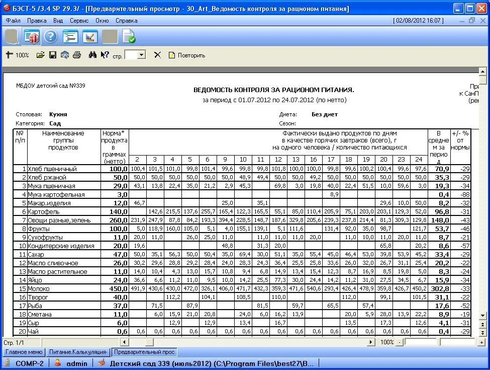The width and height of the screenshot is (490, 370).
Task: Click the Творог row name
Action: pyautogui.click(x=38, y=298)
